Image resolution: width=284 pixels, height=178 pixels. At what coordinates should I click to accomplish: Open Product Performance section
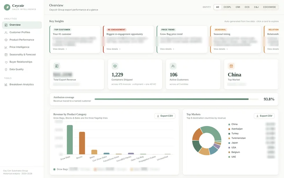pos(22,40)
